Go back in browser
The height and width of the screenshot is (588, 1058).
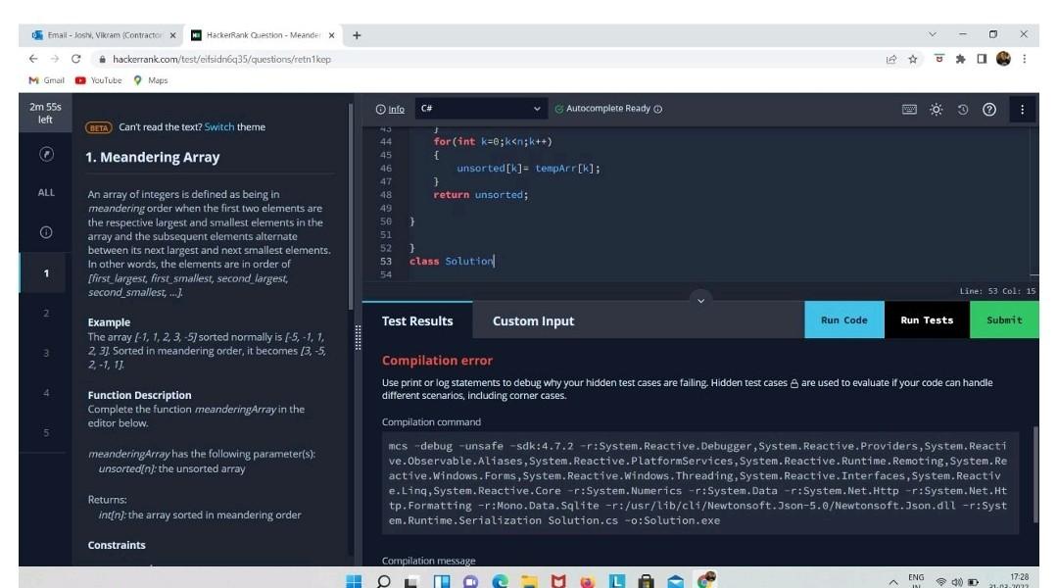pos(33,59)
